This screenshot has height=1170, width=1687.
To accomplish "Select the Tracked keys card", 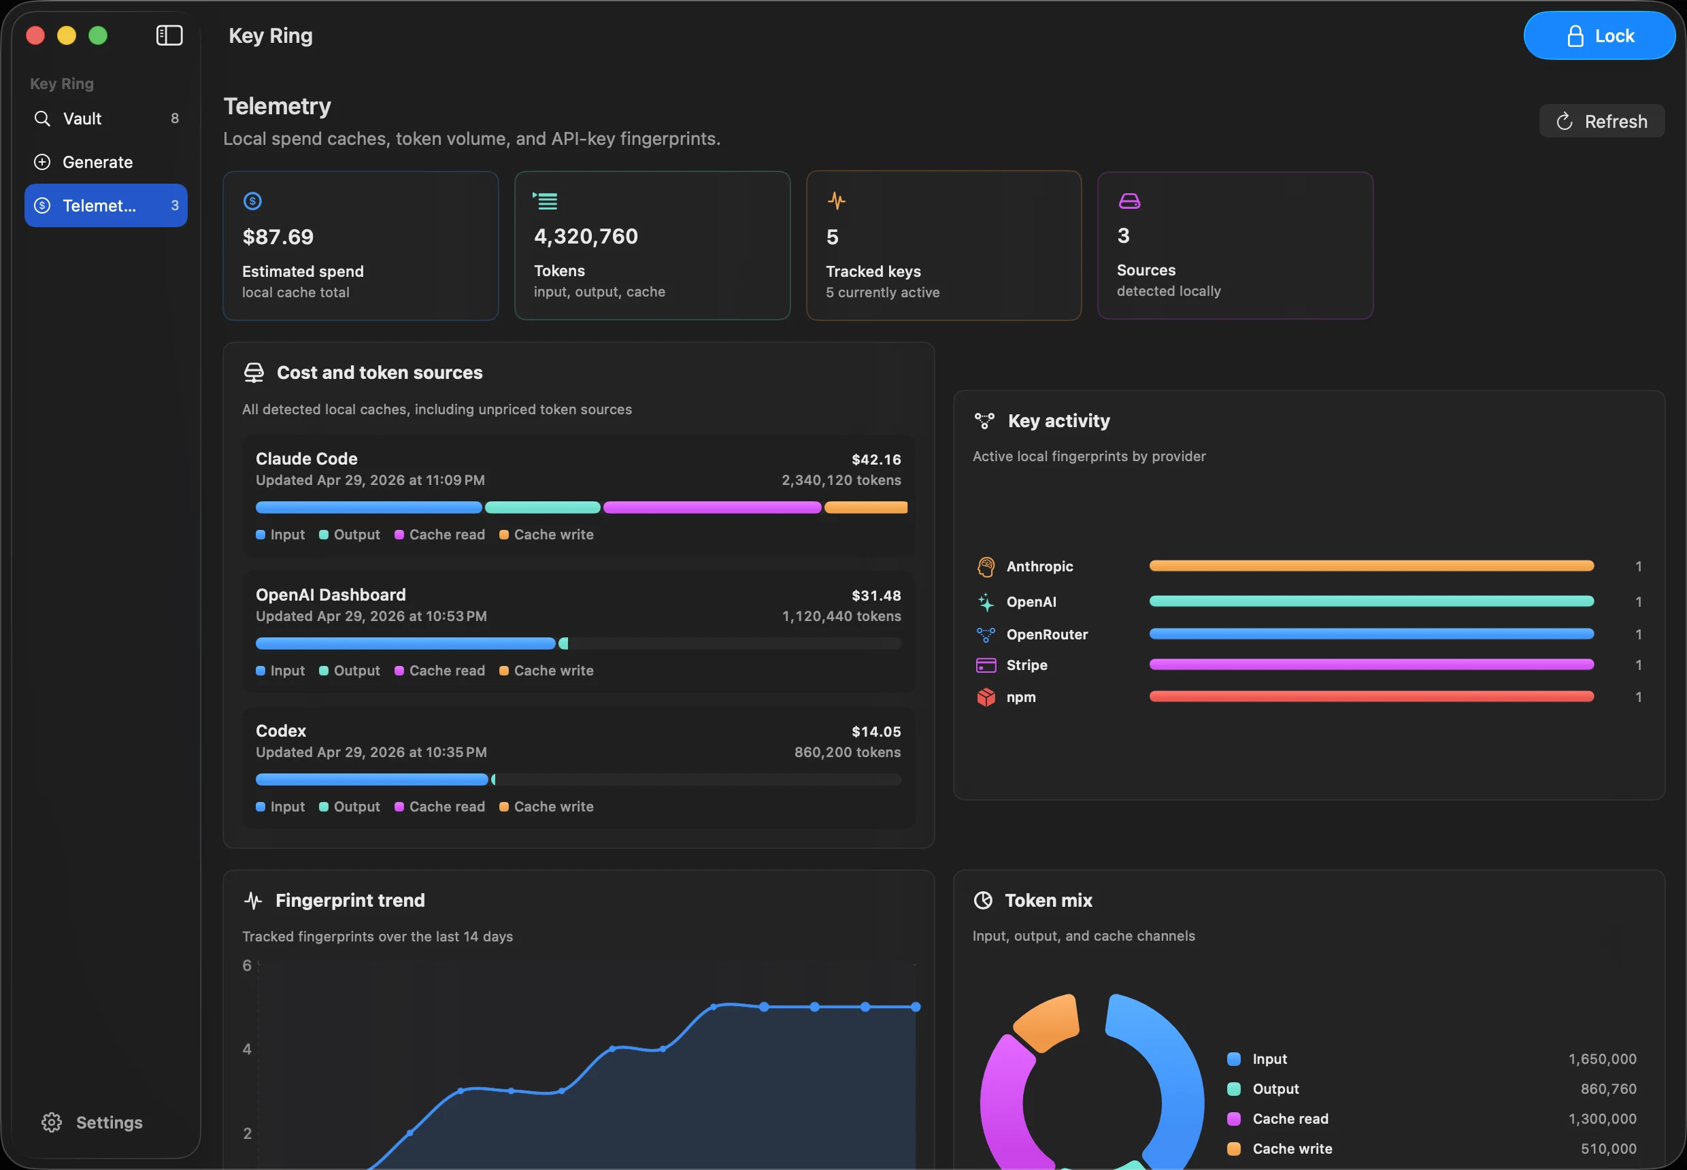I will point(943,246).
